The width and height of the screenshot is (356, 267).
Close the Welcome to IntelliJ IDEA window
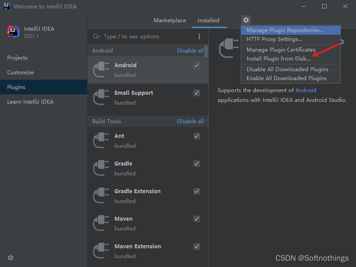click(x=345, y=6)
